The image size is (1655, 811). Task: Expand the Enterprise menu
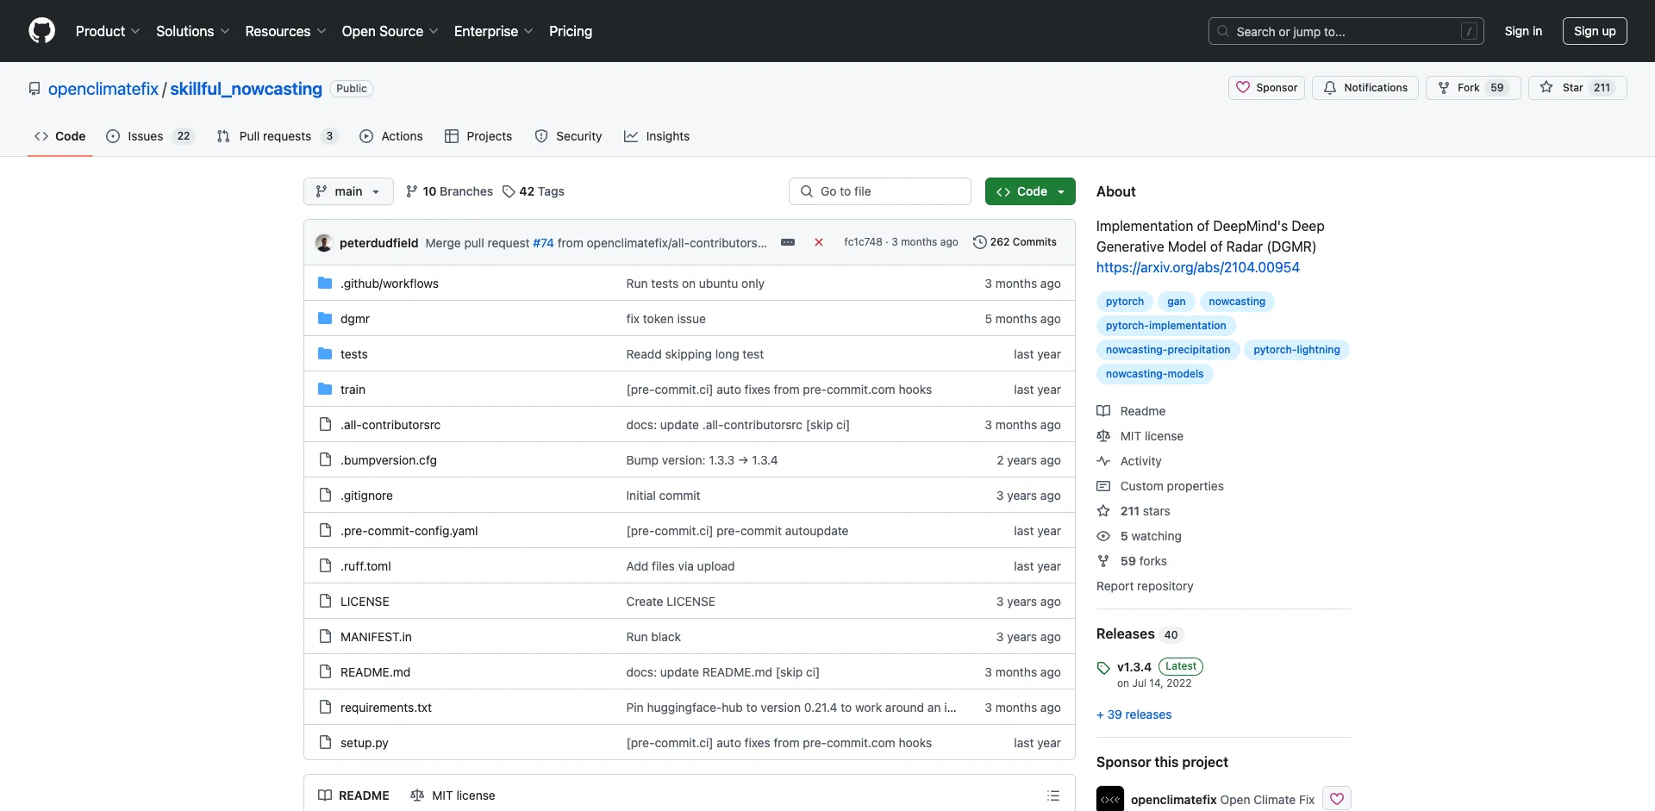493,31
